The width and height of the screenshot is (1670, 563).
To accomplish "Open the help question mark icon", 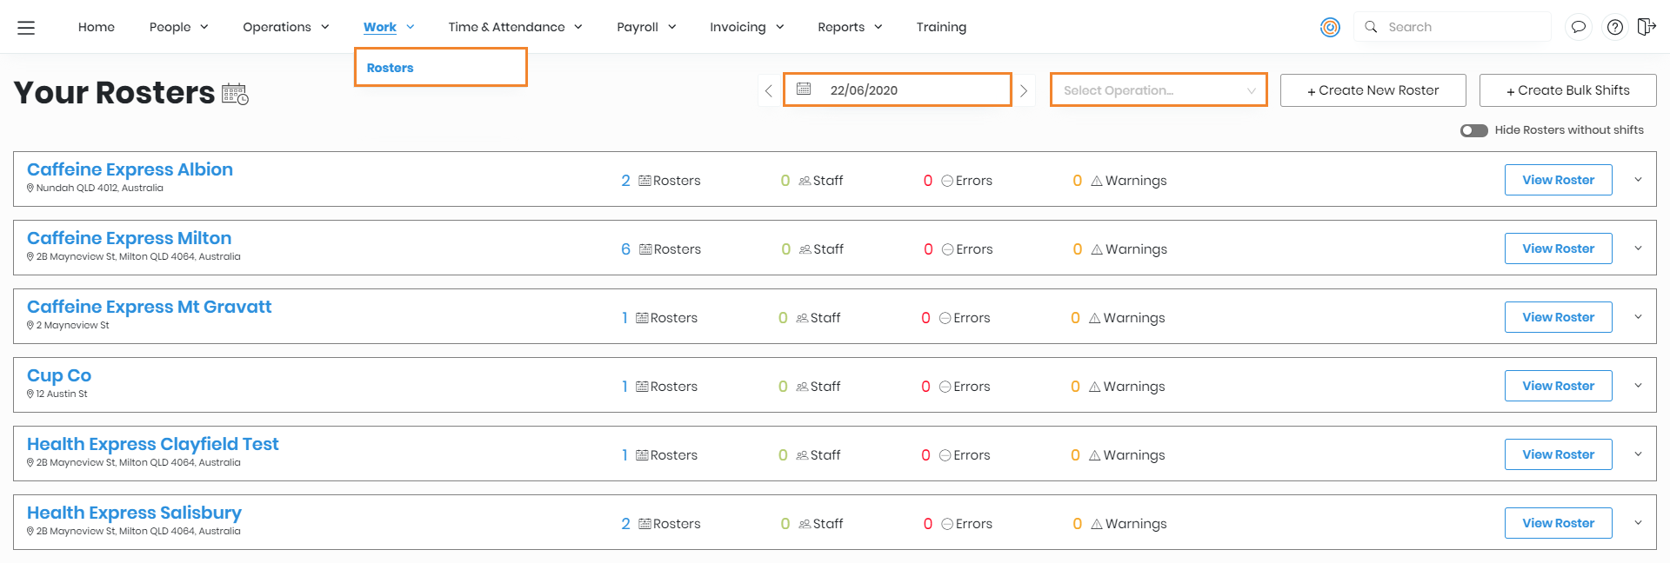I will pos(1614,27).
